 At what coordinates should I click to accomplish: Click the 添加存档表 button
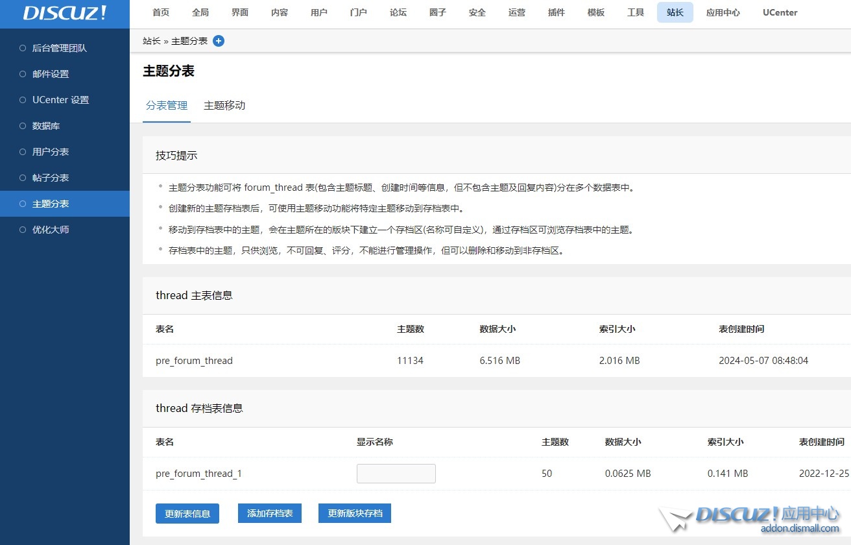(x=270, y=513)
